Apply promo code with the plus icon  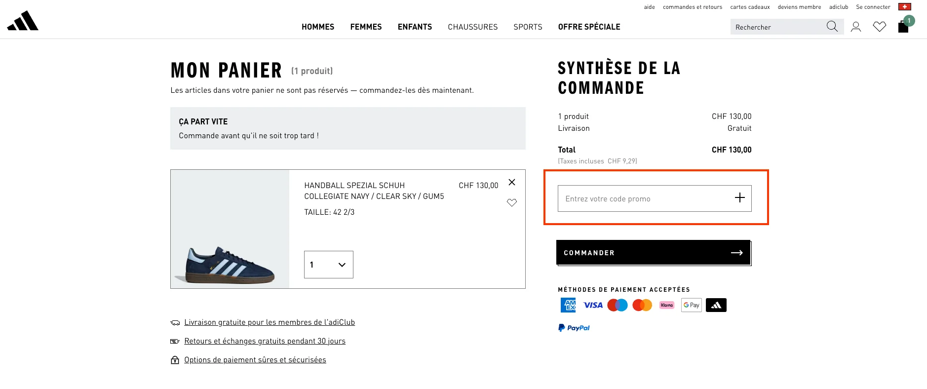click(x=740, y=197)
